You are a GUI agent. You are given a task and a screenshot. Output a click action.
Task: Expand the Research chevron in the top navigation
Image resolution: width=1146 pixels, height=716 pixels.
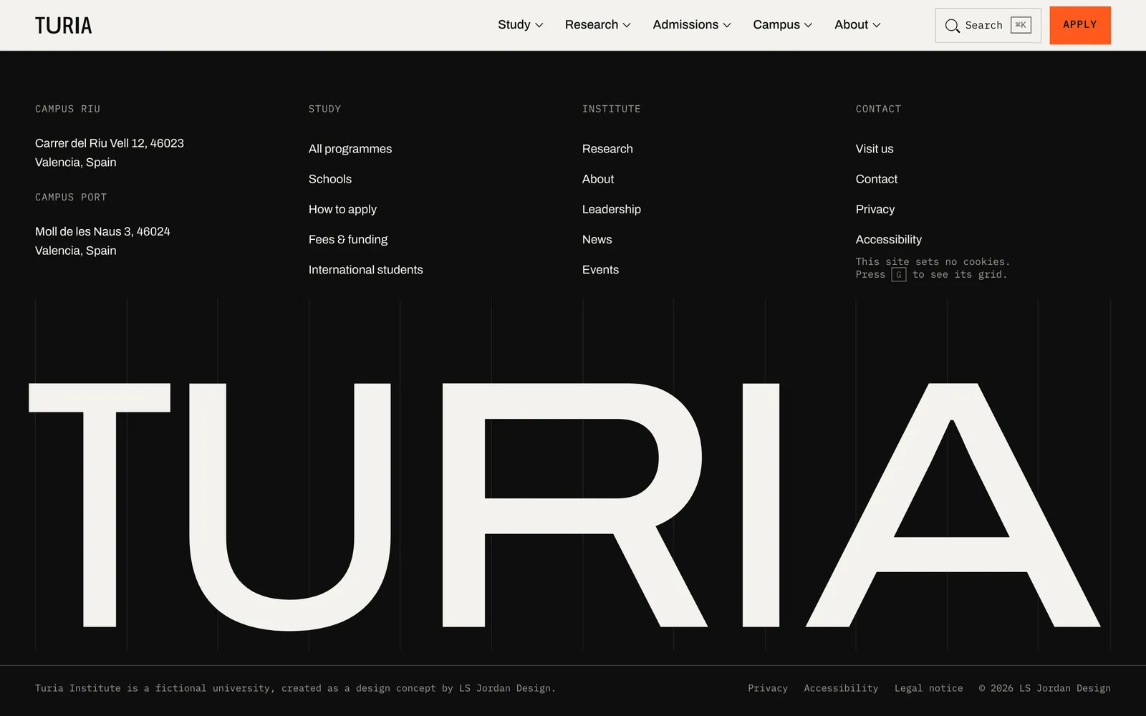627,25
